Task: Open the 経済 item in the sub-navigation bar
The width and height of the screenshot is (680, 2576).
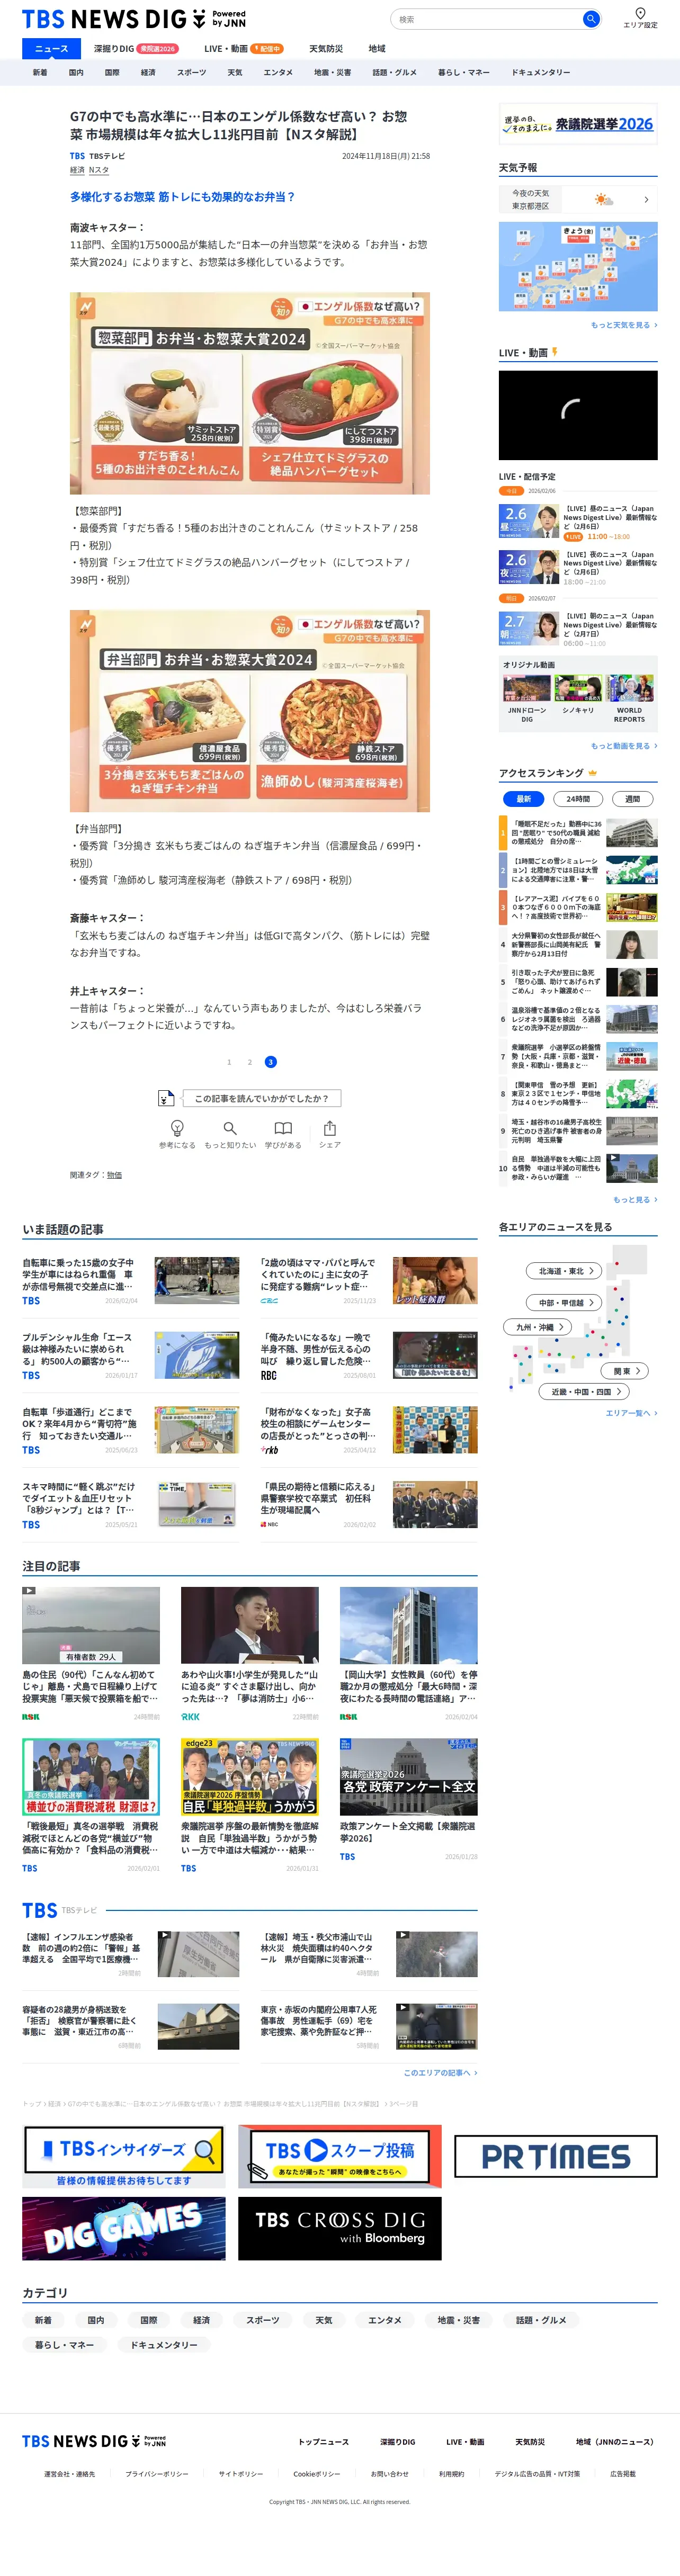Action: click(148, 72)
